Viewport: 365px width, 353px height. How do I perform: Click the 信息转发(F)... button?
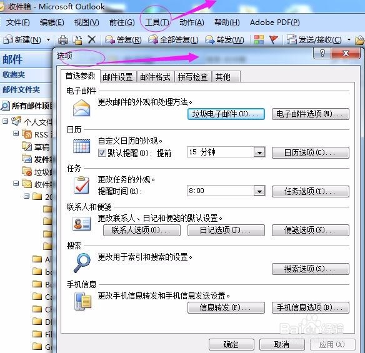226,307
